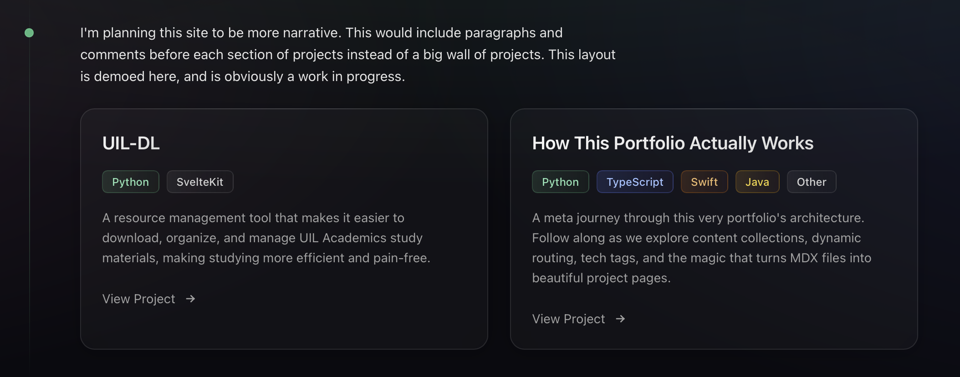This screenshot has height=377, width=960.
Task: Click the Other tag
Action: 811,182
